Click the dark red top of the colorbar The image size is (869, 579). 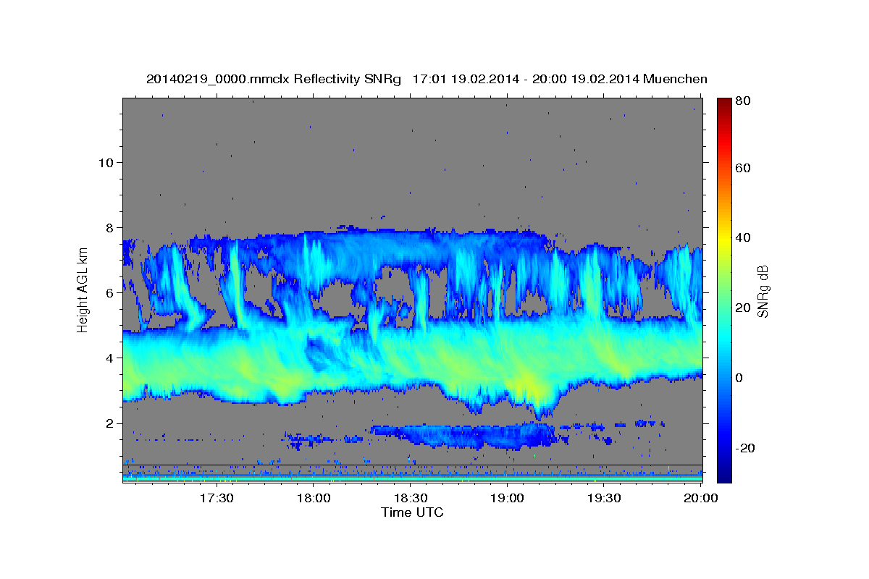point(724,105)
